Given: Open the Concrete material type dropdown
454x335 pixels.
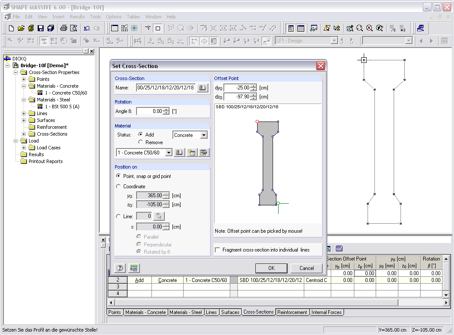Looking at the screenshot, I should pyautogui.click(x=203, y=135).
